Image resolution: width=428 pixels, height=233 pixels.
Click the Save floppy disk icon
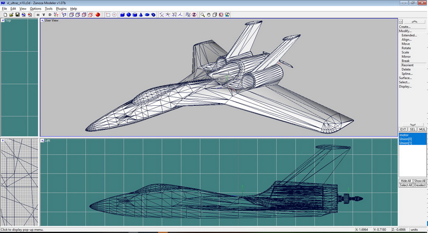(17, 15)
